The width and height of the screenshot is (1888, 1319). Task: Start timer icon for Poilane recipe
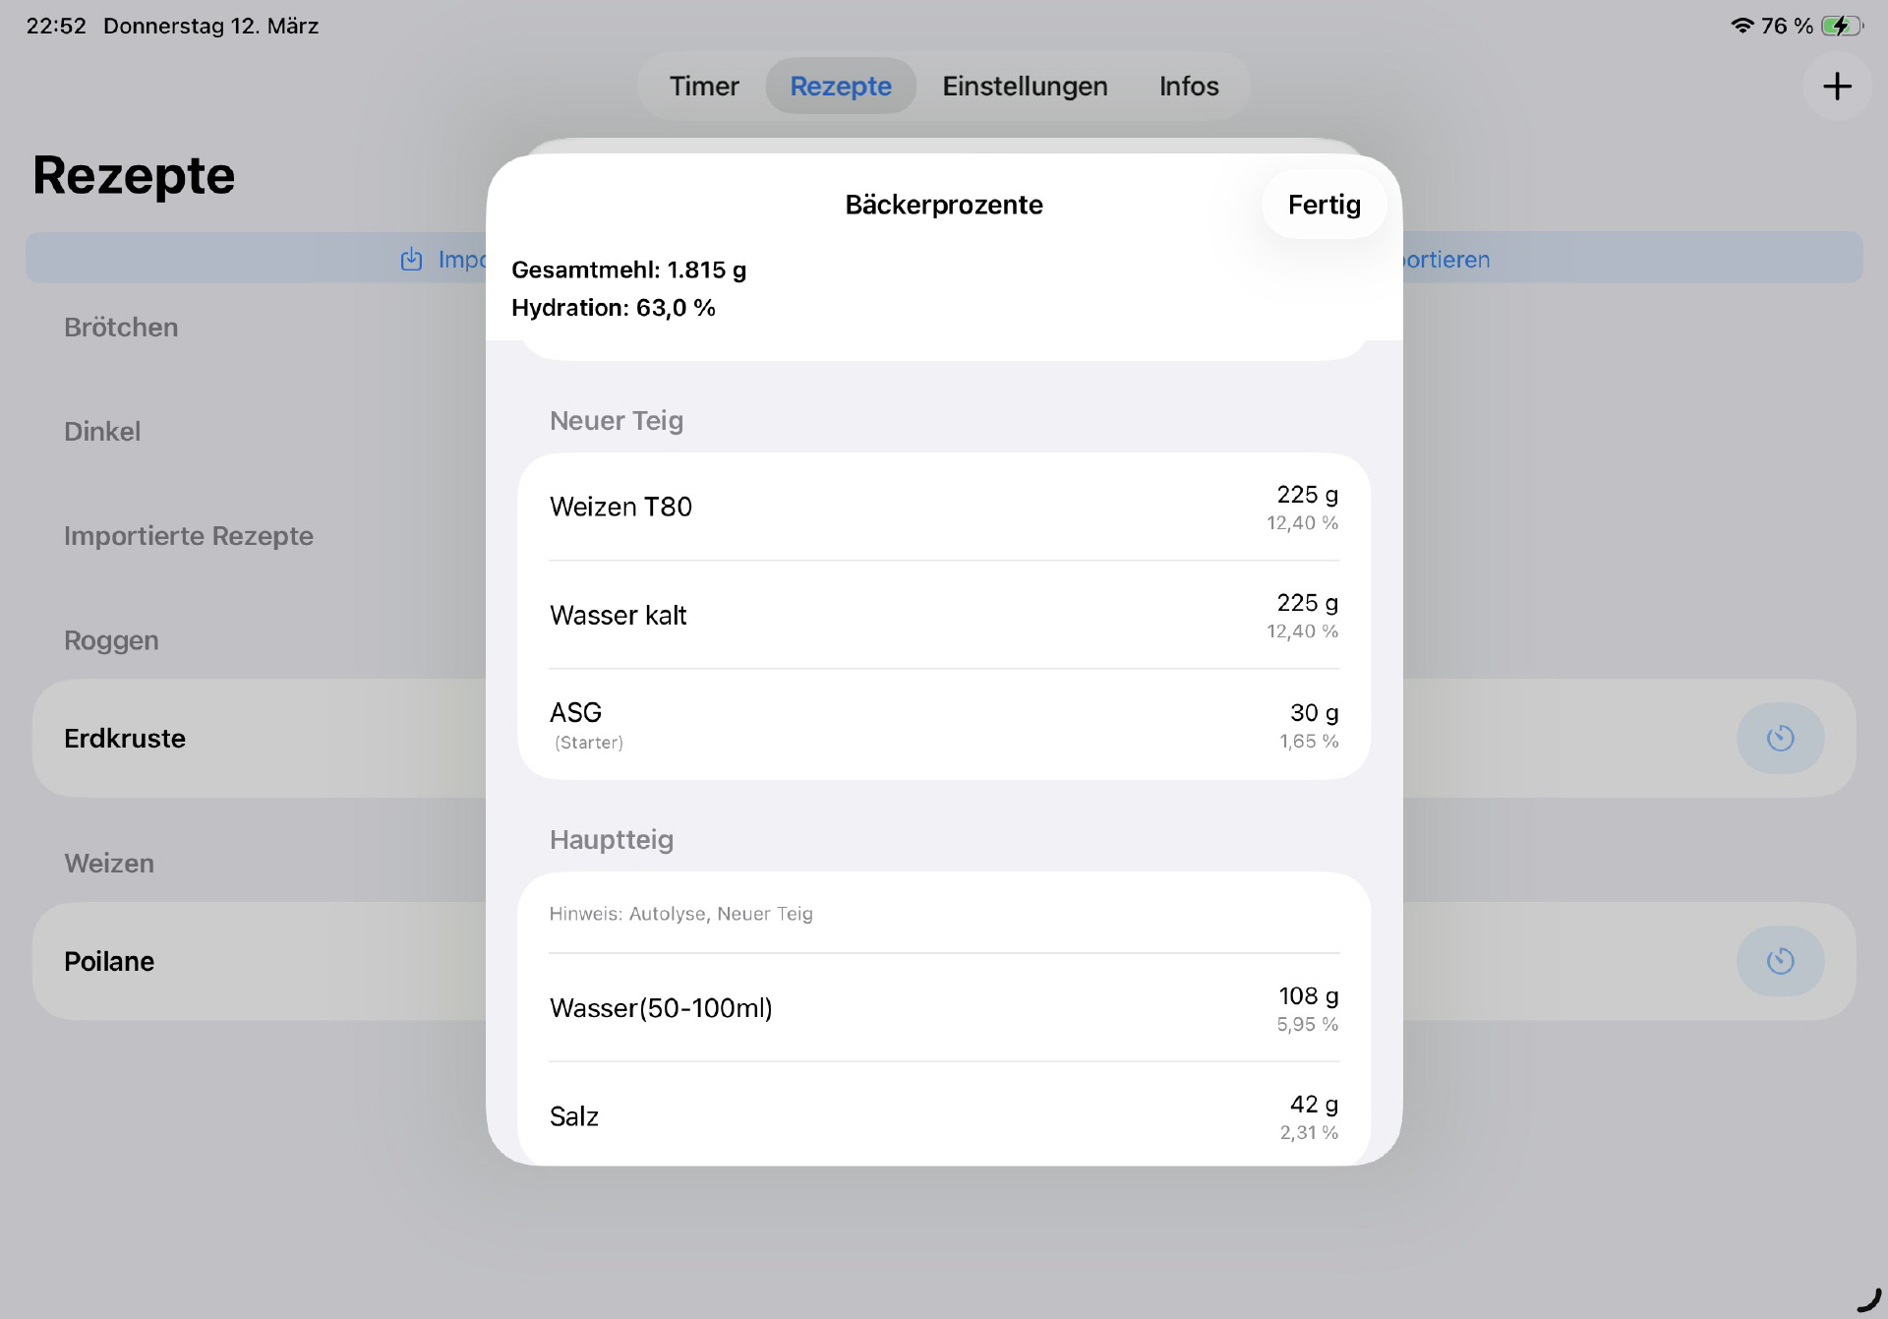pyautogui.click(x=1780, y=961)
